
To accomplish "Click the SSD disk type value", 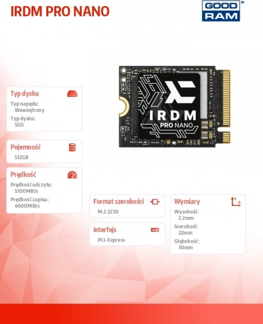I will pos(19,125).
